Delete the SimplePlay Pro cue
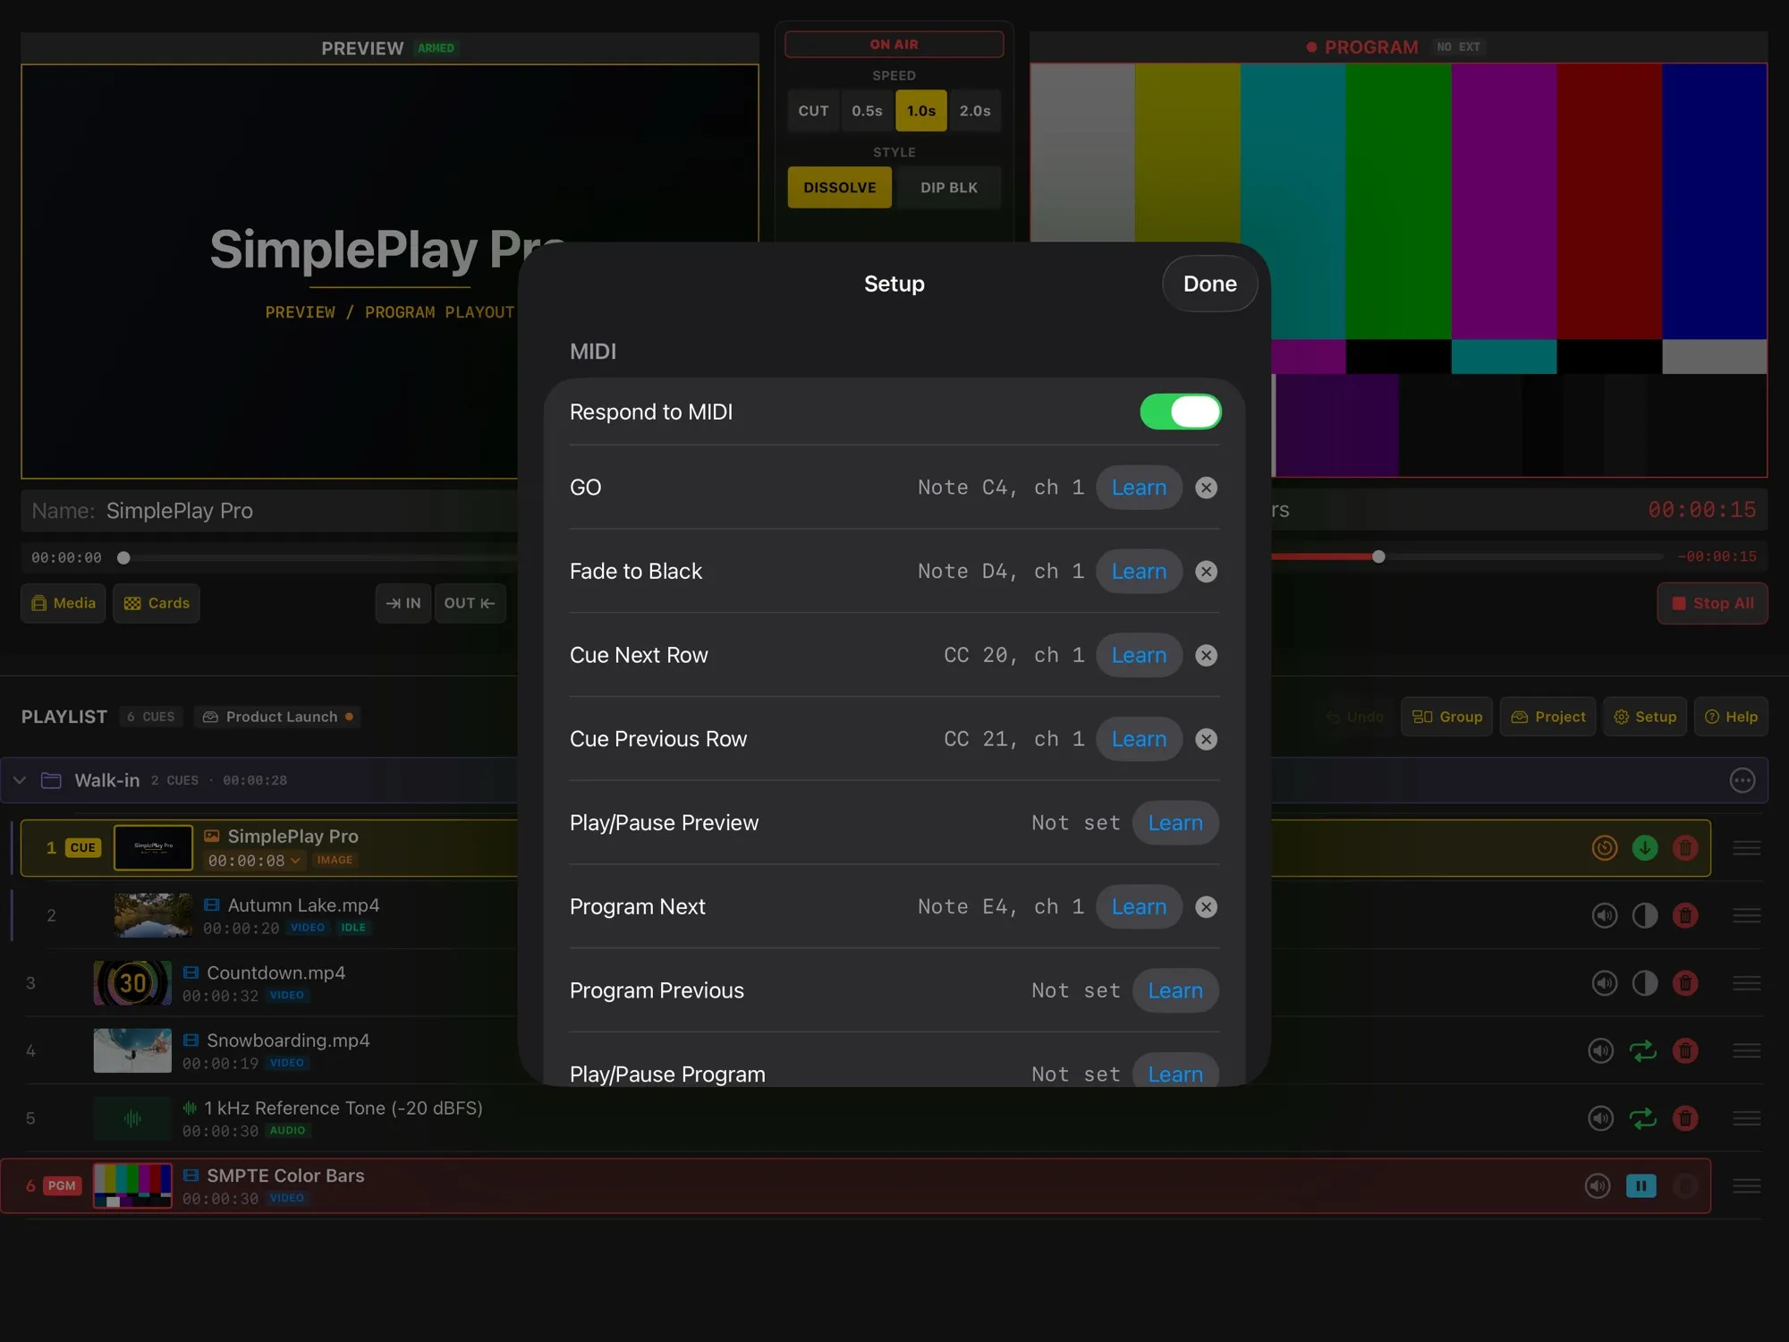 pos(1685,847)
